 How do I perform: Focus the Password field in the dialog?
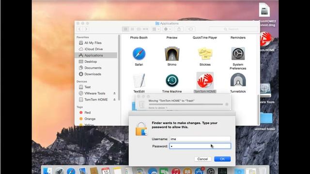tap(200, 146)
